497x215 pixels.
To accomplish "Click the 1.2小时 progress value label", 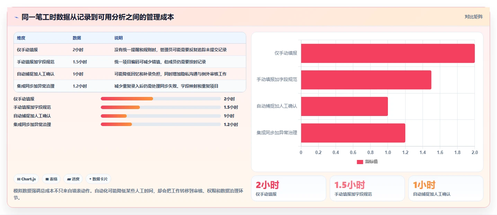I will point(231,125).
